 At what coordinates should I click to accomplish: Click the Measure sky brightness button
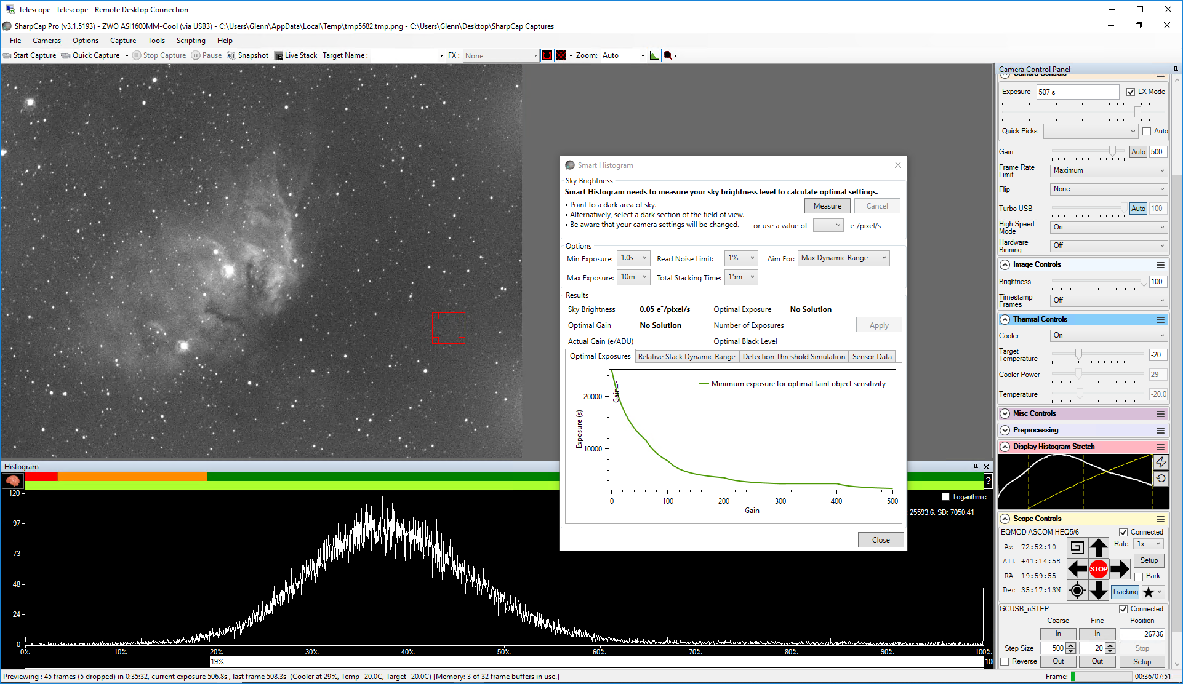coord(827,206)
